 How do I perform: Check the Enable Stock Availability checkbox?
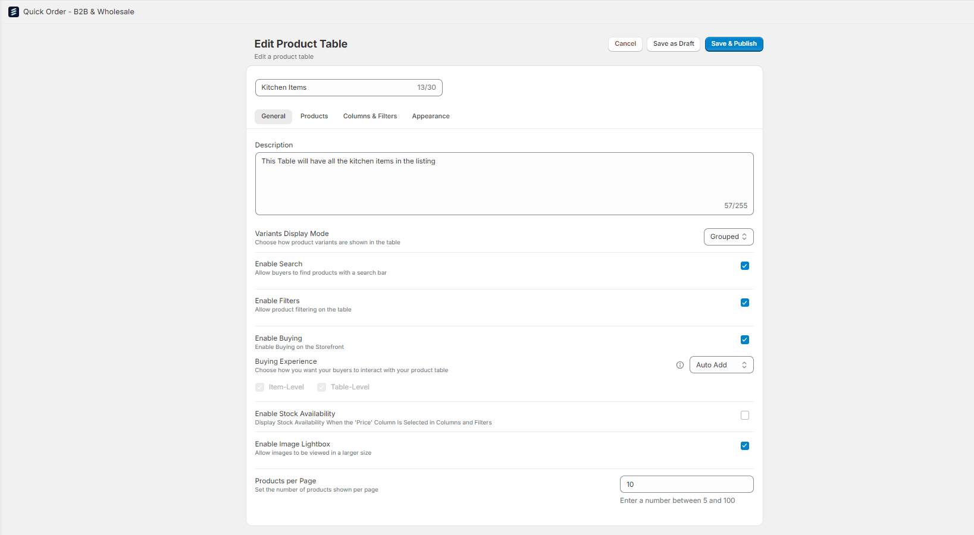745,416
